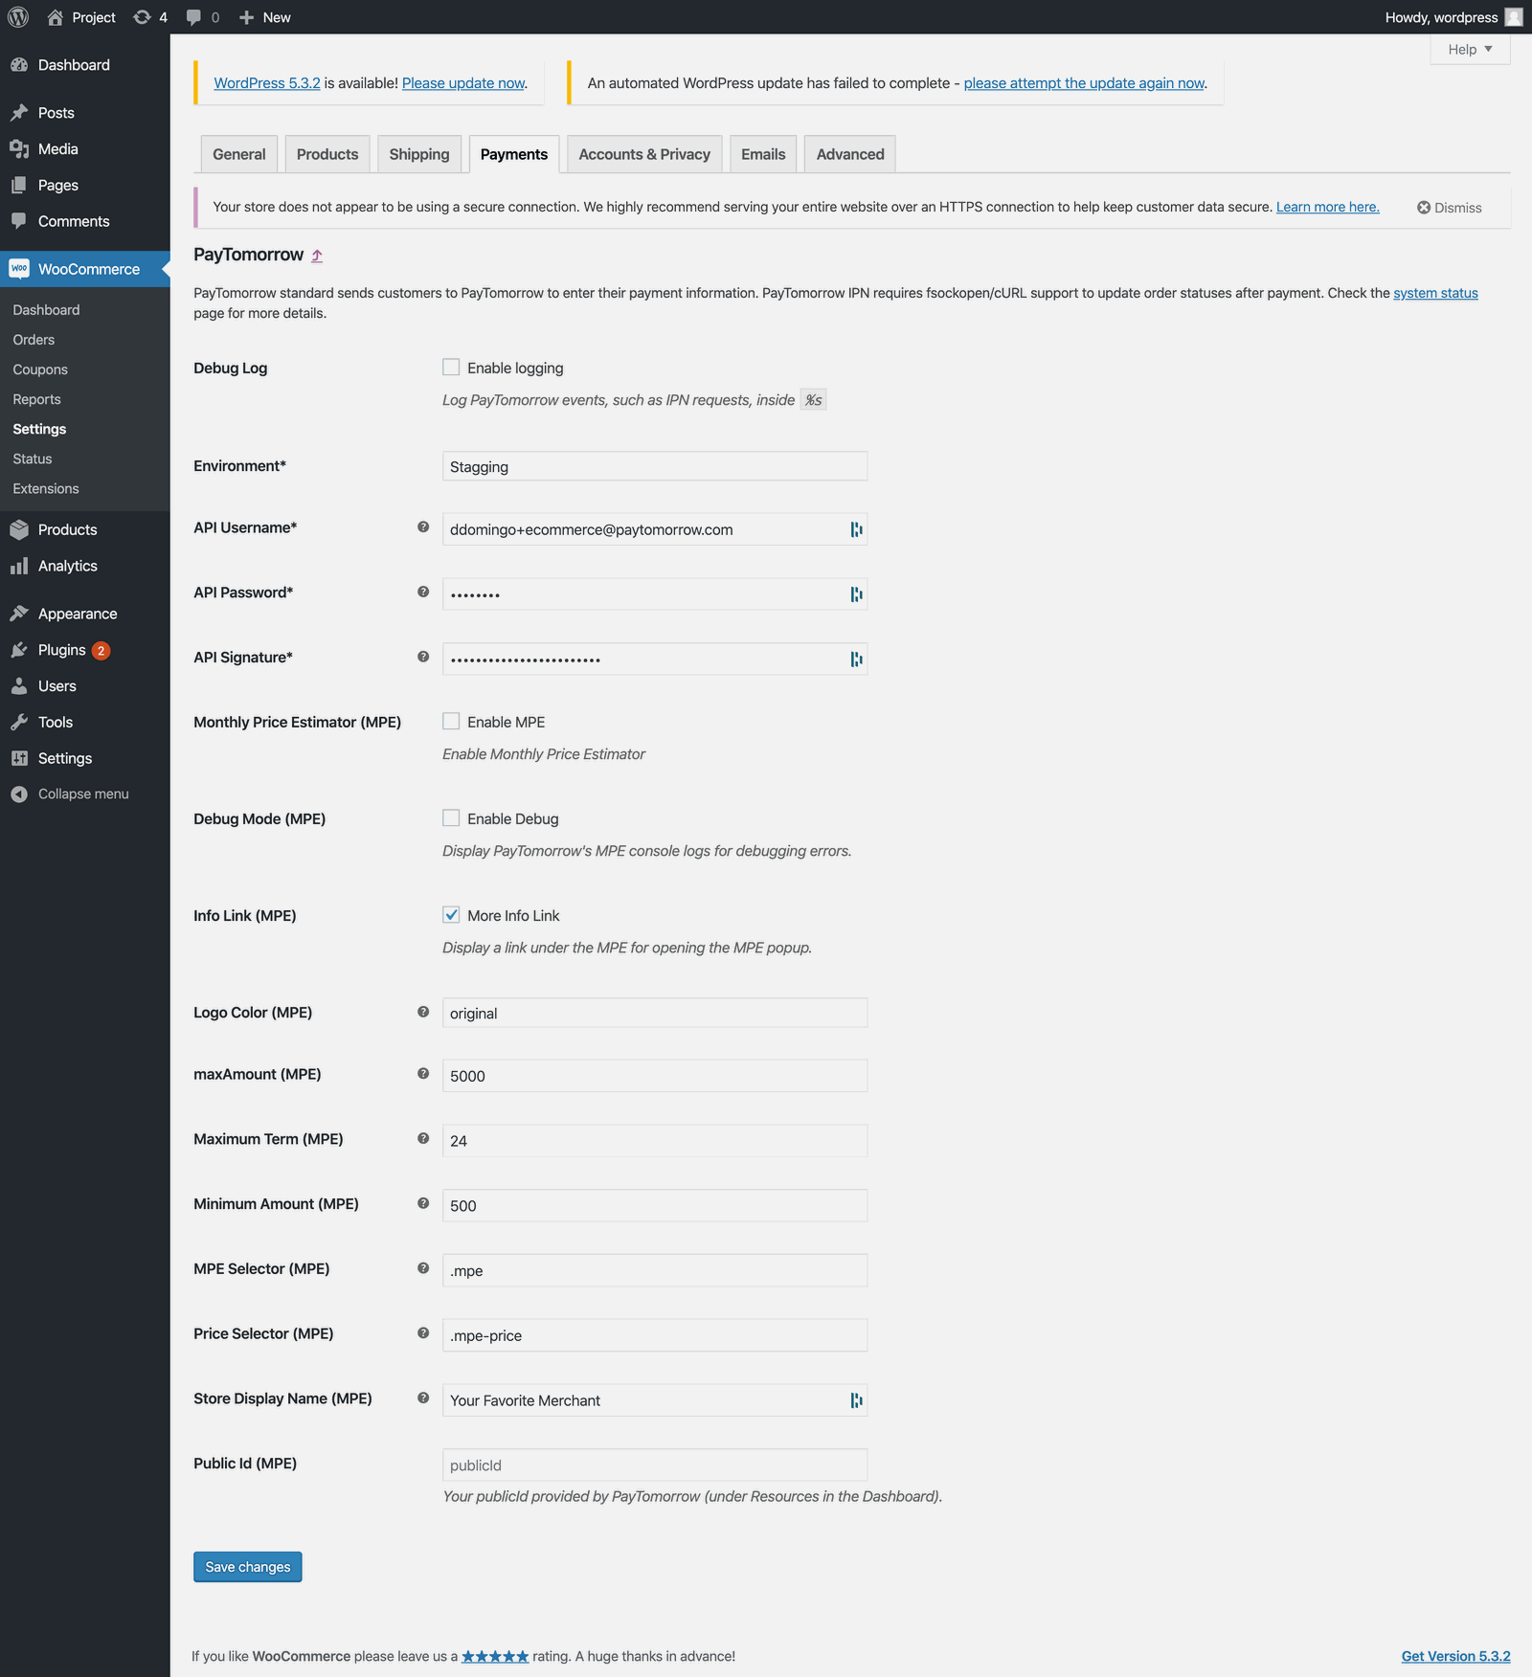The width and height of the screenshot is (1532, 1677).
Task: Click the WordPress logo in admin bar
Action: point(18,17)
